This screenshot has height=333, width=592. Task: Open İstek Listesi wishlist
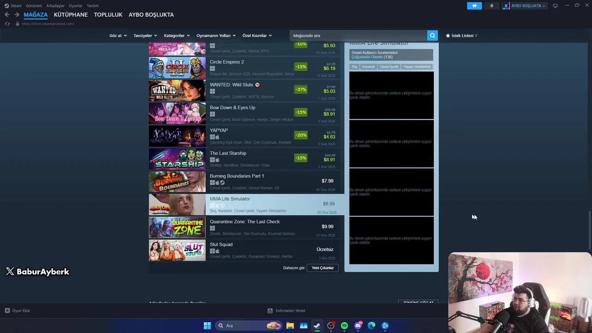click(x=461, y=36)
